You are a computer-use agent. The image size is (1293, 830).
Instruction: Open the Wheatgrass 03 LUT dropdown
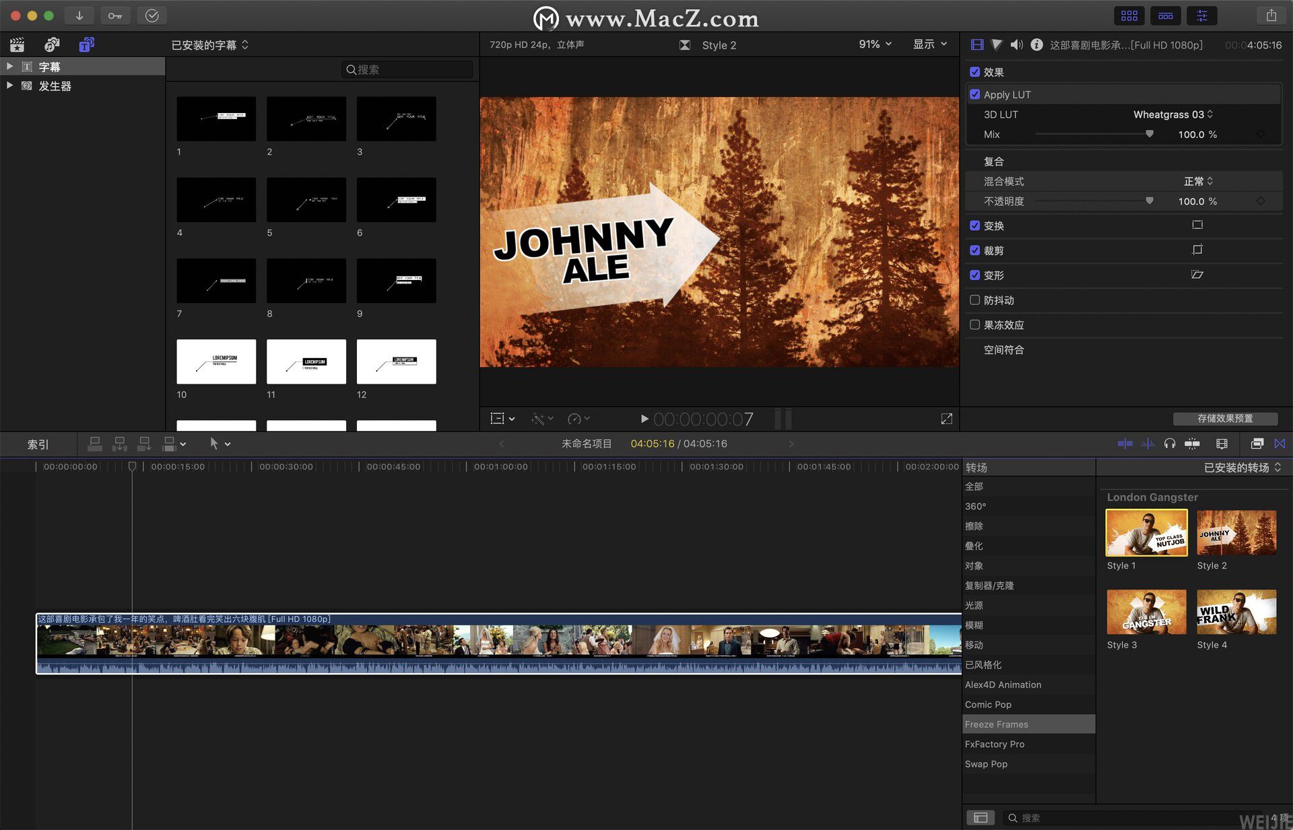click(1173, 114)
